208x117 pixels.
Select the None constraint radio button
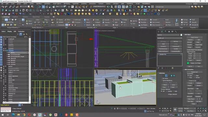coord(188,75)
